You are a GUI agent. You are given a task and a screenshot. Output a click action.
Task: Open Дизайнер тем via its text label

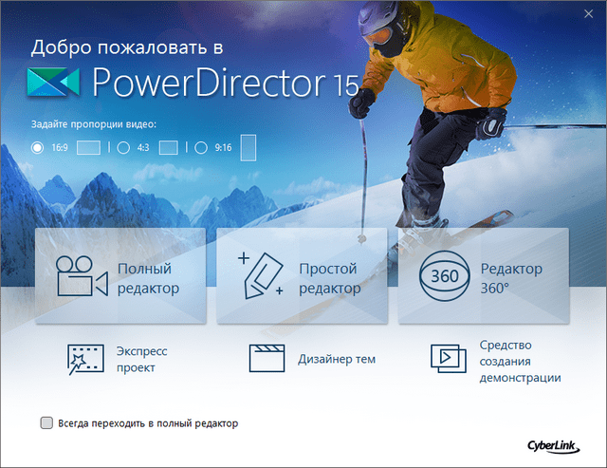coord(339,359)
